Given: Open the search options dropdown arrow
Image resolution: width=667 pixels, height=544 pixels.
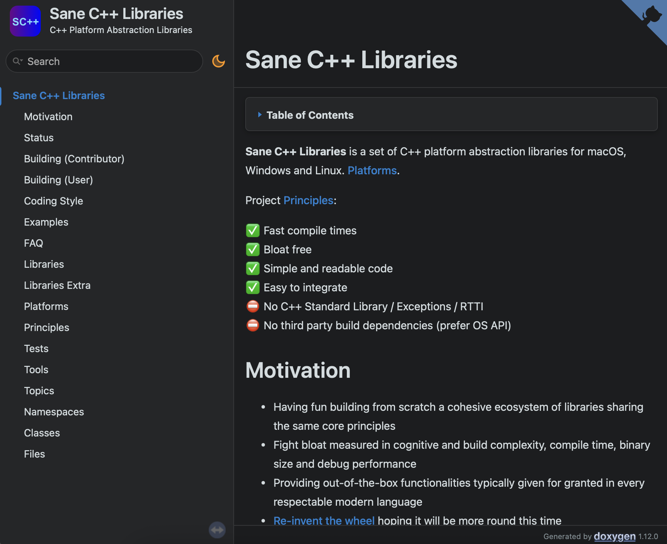Looking at the screenshot, I should [21, 61].
